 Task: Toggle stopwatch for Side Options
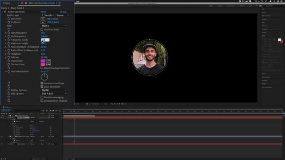click(x=9, y=94)
